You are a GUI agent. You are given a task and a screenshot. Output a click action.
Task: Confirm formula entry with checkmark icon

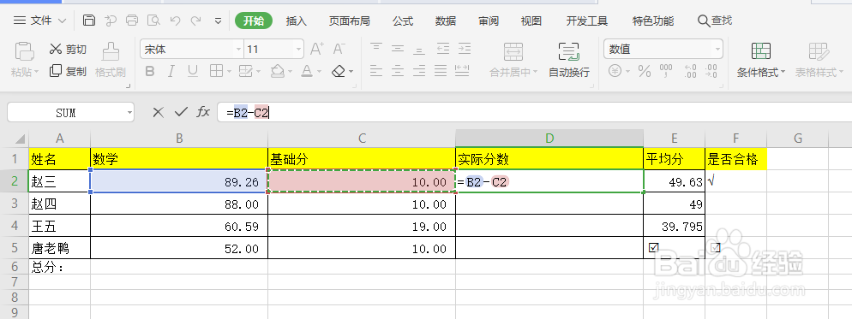click(181, 112)
